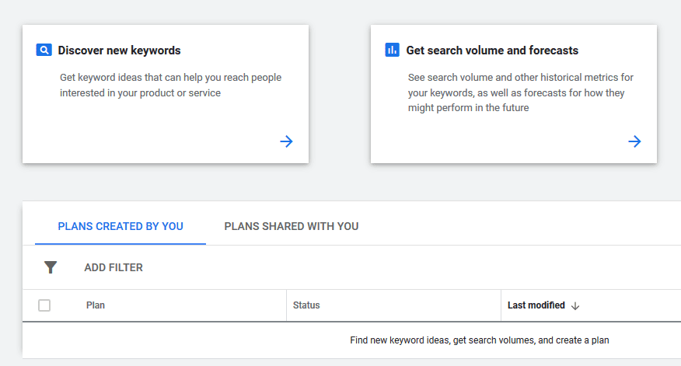Switch to the Plans Shared With You tab

click(291, 226)
